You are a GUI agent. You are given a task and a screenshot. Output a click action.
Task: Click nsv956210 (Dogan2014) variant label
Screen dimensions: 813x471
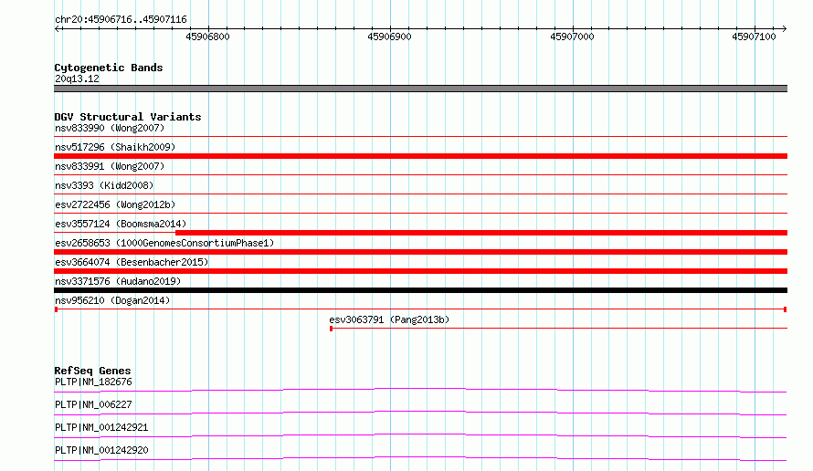[x=112, y=300]
